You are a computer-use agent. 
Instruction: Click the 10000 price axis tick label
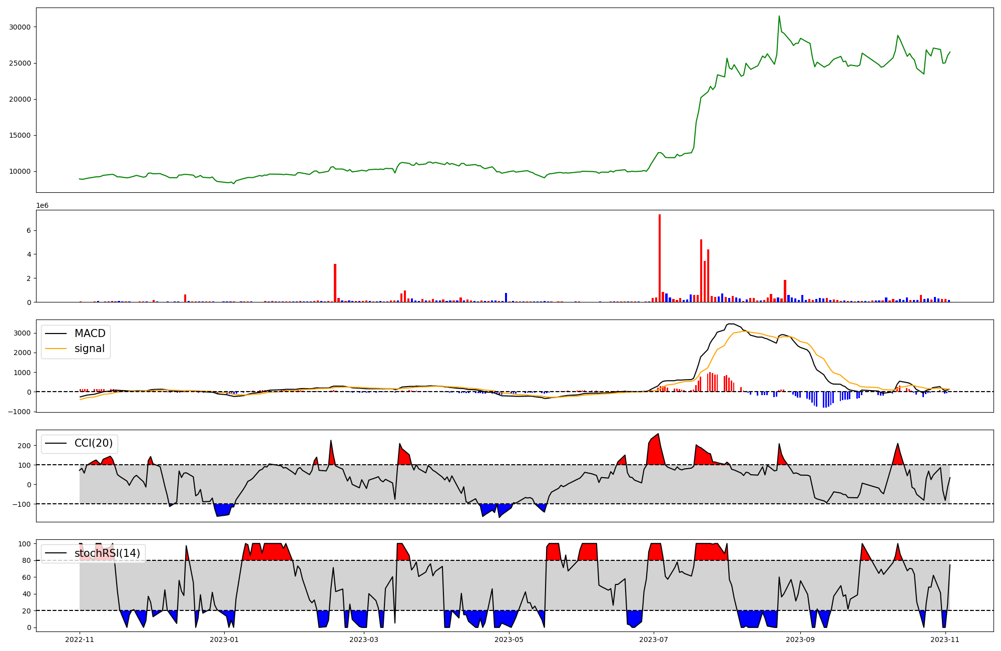point(20,171)
